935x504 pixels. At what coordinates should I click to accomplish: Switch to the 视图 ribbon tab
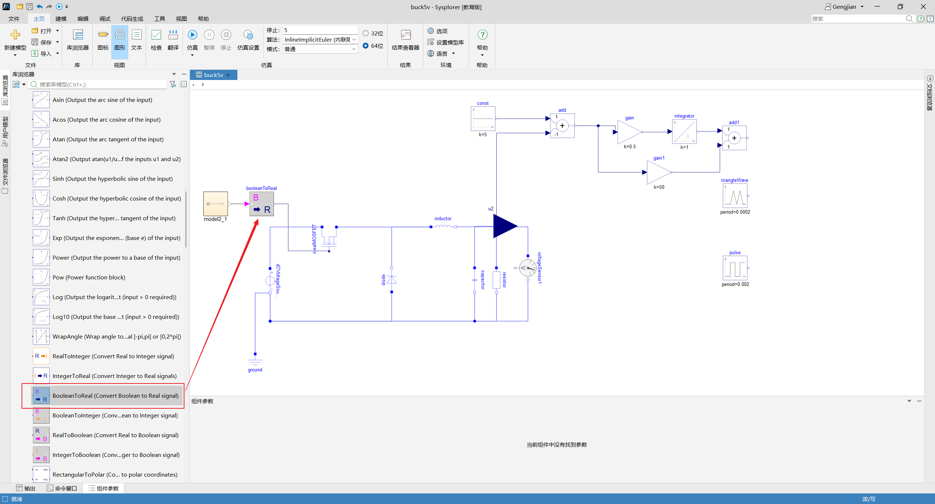182,19
